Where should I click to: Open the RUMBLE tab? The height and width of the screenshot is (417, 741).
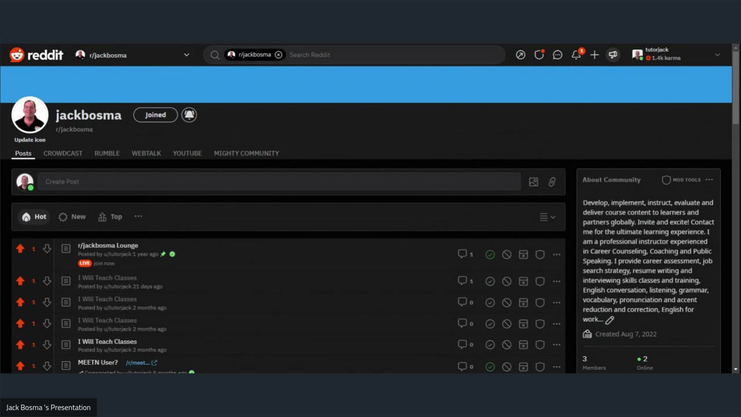(x=107, y=153)
